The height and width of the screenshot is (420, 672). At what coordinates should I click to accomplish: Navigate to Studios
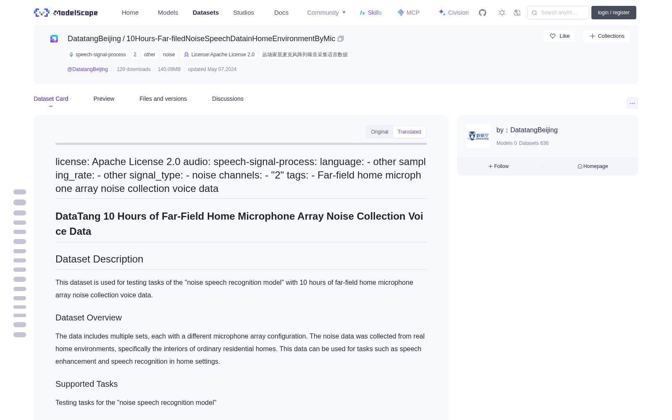click(244, 13)
